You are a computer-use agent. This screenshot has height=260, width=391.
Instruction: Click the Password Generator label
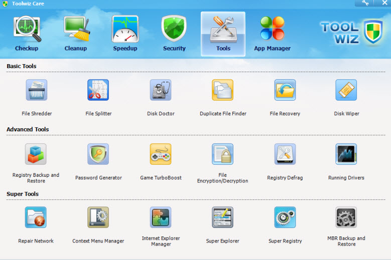point(98,178)
